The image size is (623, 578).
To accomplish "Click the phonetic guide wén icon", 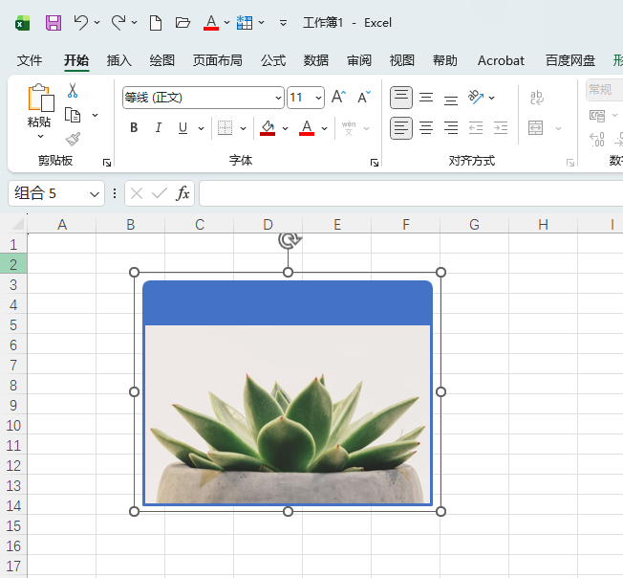I will (x=349, y=128).
